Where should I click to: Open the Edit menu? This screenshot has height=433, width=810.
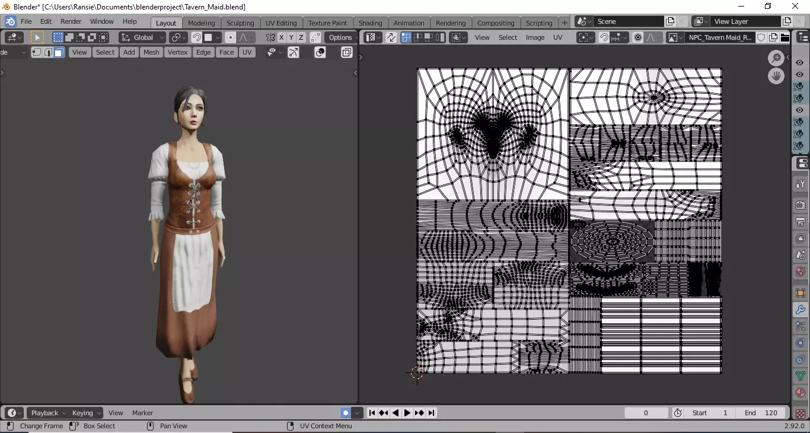46,21
